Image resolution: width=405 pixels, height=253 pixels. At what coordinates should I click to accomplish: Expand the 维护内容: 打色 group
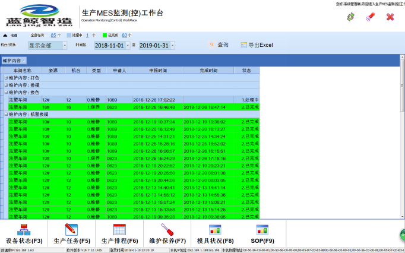click(x=6, y=78)
